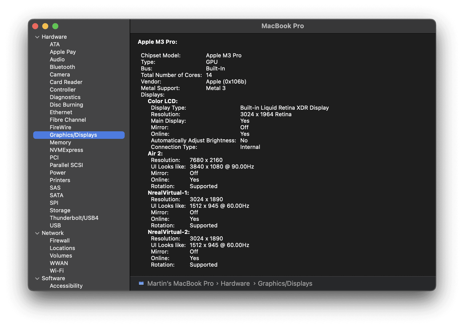464x328 pixels.
Task: Click Built-in Liquid Retina XDR Display text
Action: point(285,108)
